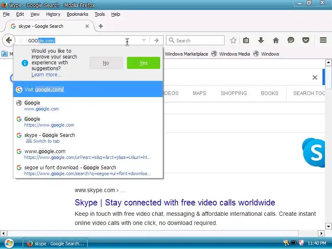Click the battery tray icon
332x249 pixels.
293,243
